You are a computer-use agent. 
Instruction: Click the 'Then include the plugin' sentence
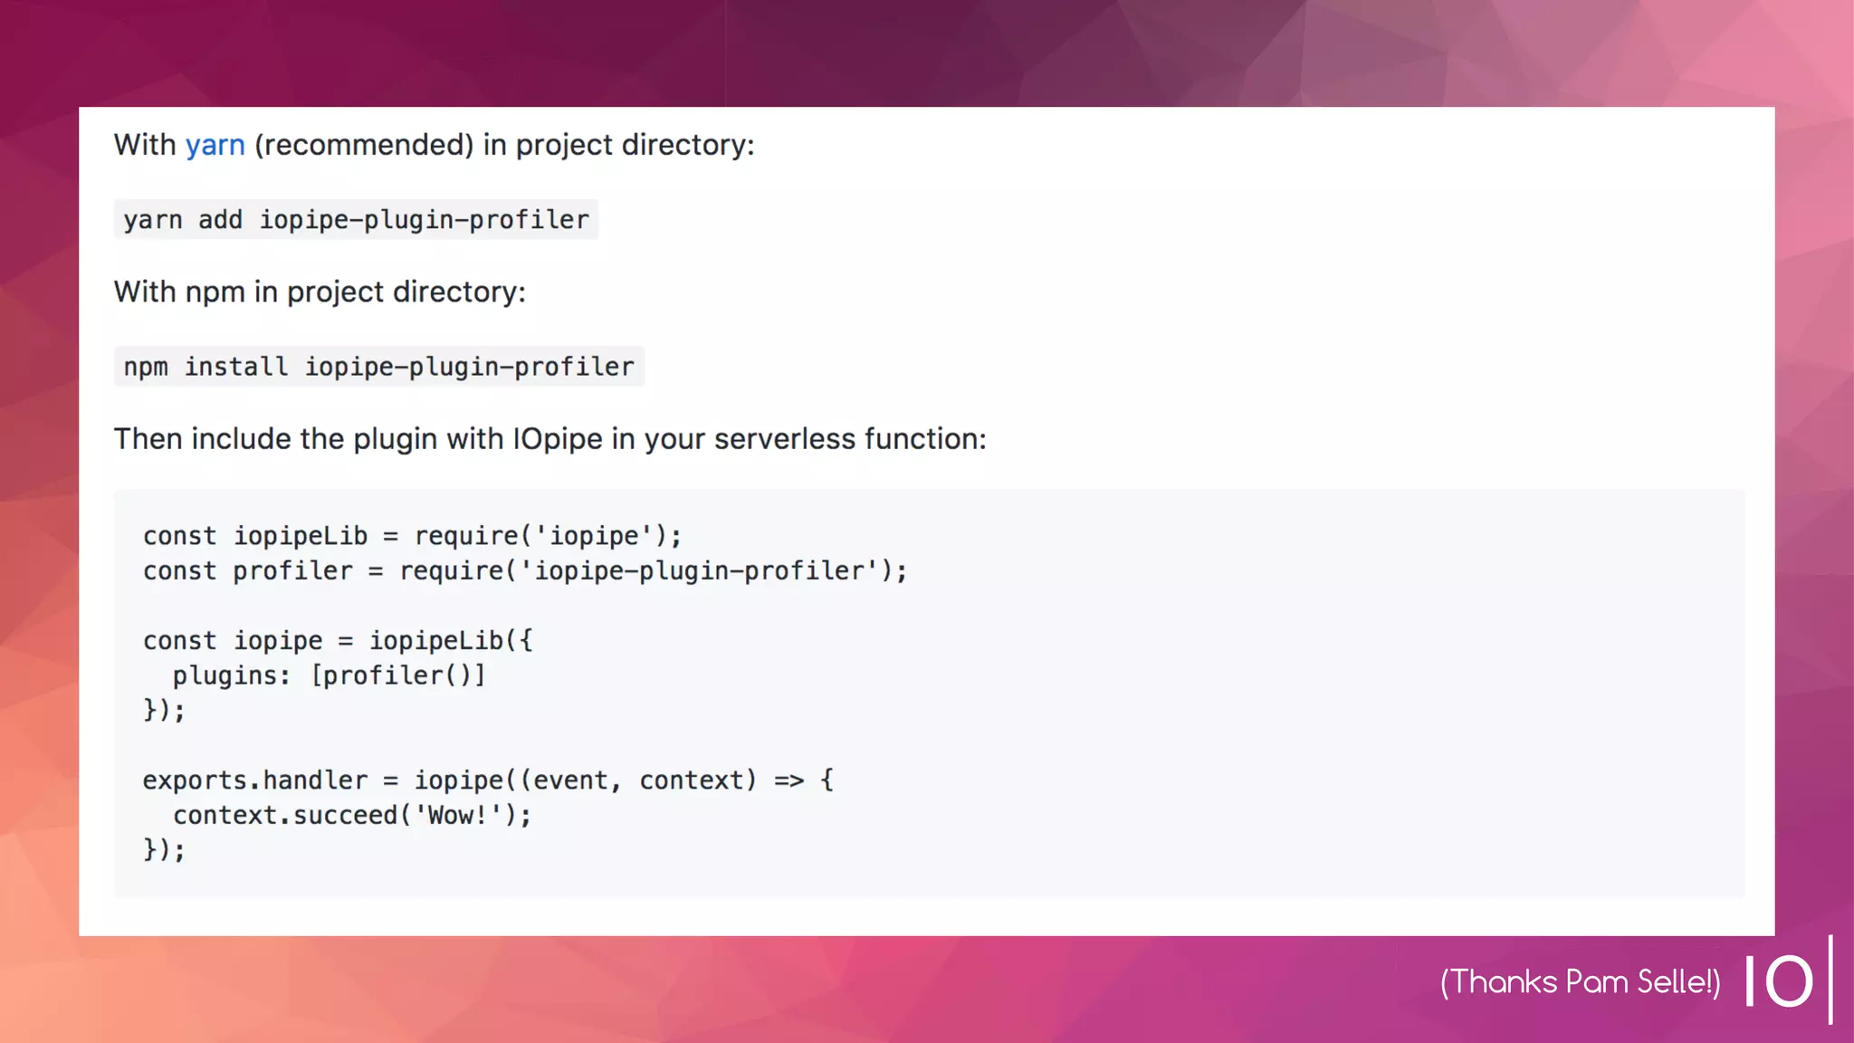[x=550, y=439]
